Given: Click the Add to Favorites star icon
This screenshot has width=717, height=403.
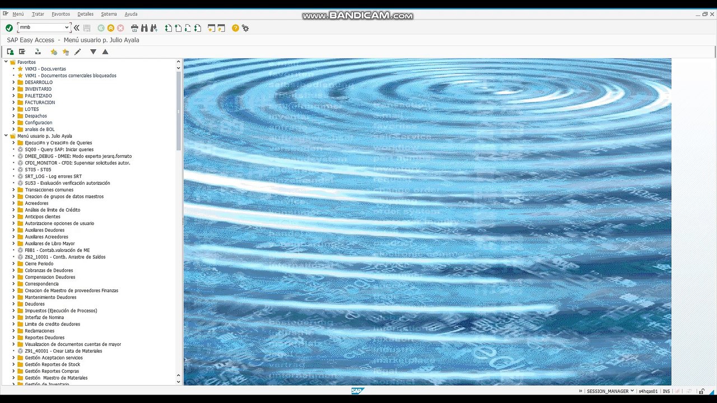Looking at the screenshot, I should [54, 51].
